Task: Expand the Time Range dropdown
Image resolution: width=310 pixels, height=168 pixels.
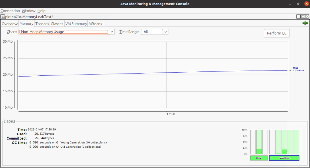Action: pyautogui.click(x=165, y=32)
